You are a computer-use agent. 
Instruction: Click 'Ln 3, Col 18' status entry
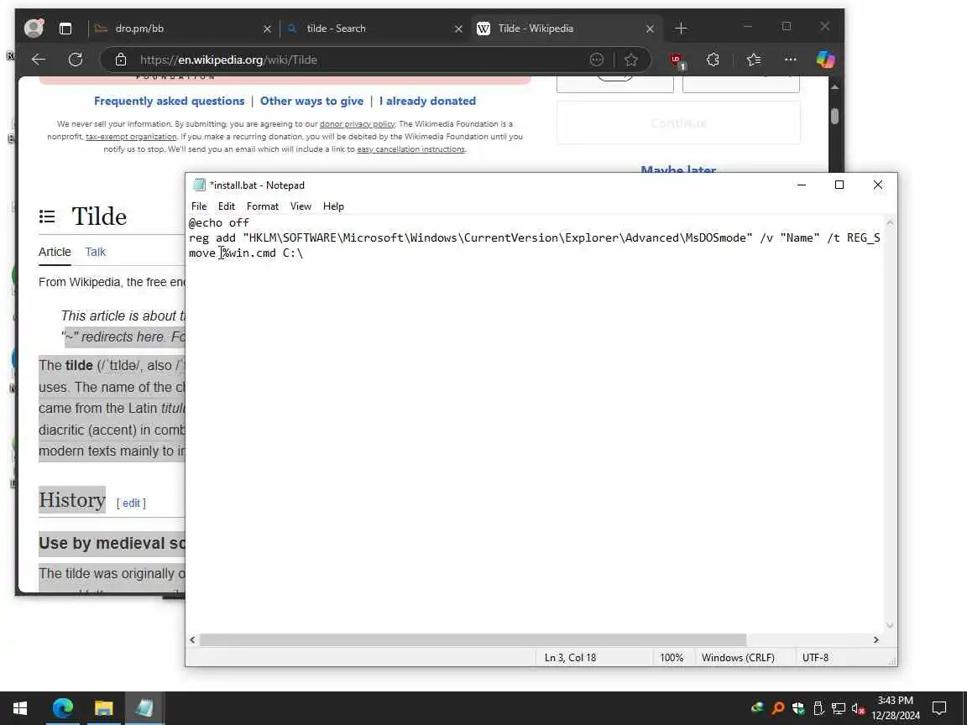571,658
